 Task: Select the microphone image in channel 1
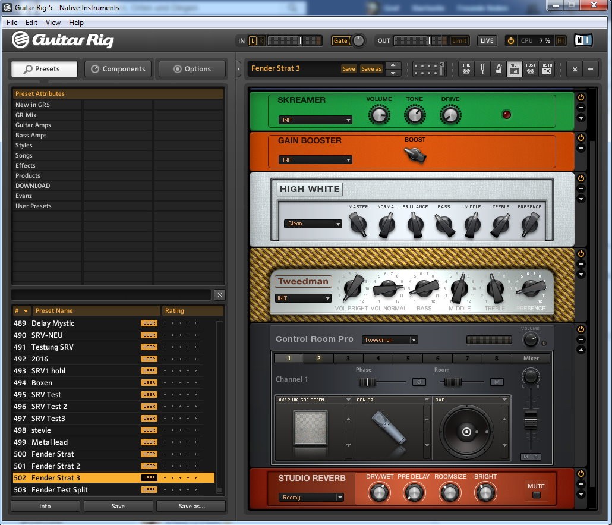click(389, 428)
